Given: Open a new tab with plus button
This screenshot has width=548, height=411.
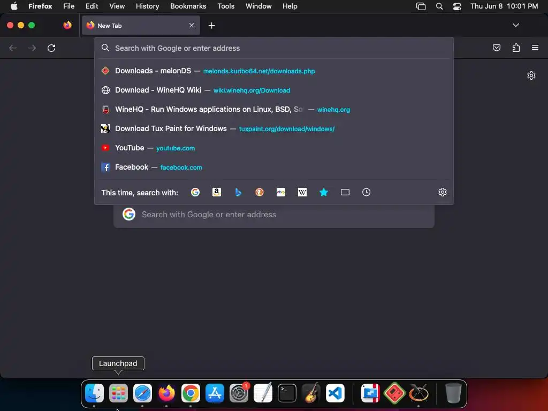Looking at the screenshot, I should pos(211,26).
